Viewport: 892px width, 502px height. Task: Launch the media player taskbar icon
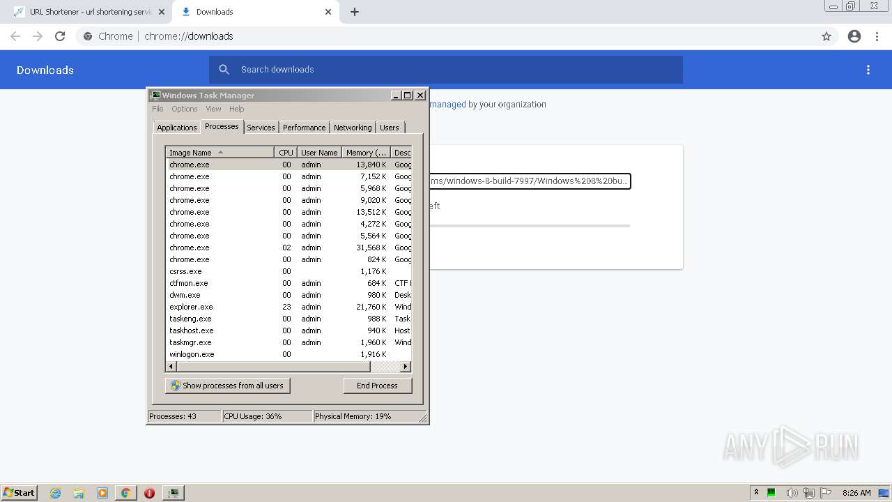point(102,493)
